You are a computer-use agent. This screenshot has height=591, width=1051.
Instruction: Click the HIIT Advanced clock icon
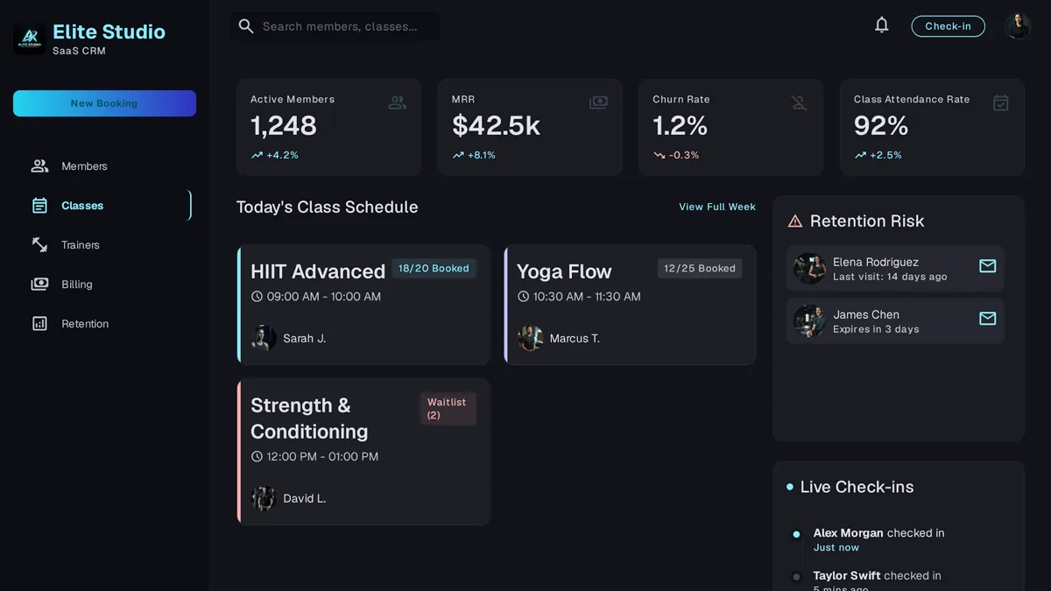pyautogui.click(x=257, y=297)
